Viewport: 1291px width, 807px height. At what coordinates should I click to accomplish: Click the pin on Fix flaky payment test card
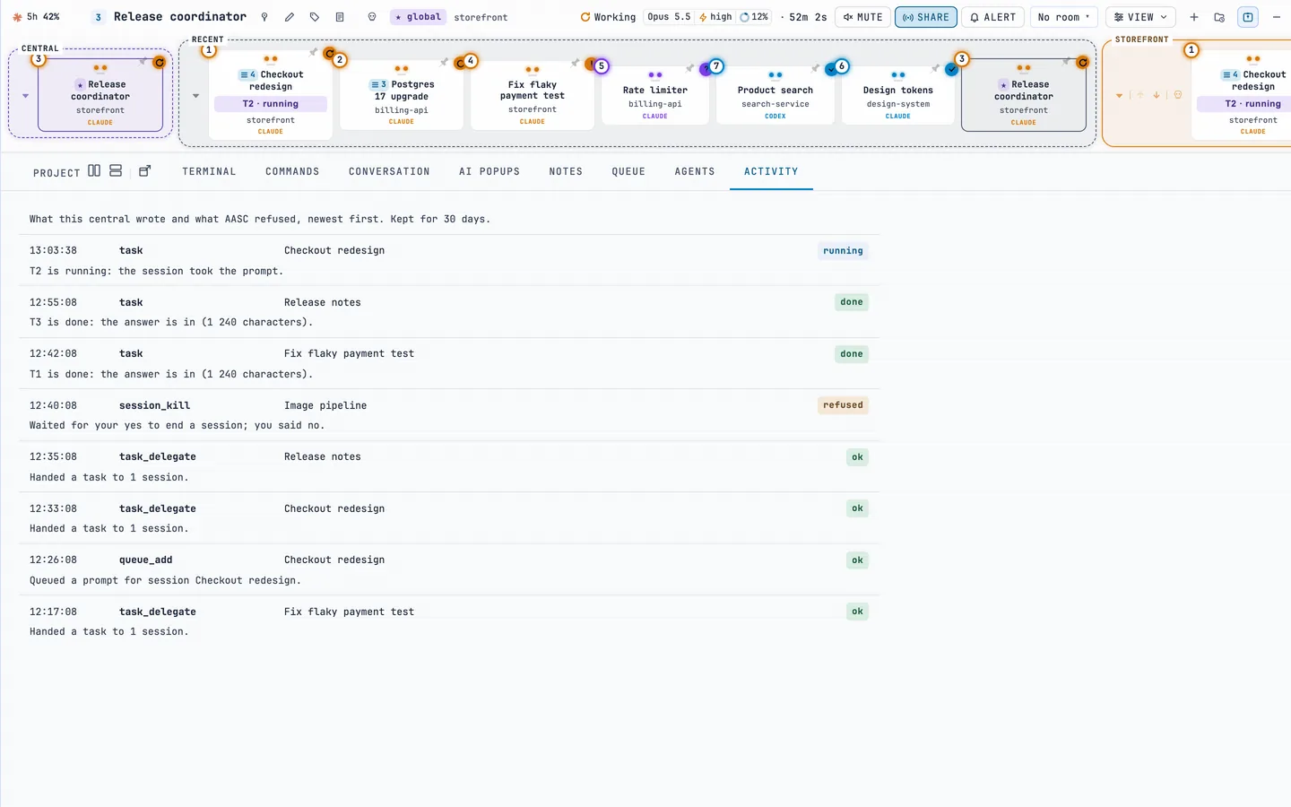[575, 62]
